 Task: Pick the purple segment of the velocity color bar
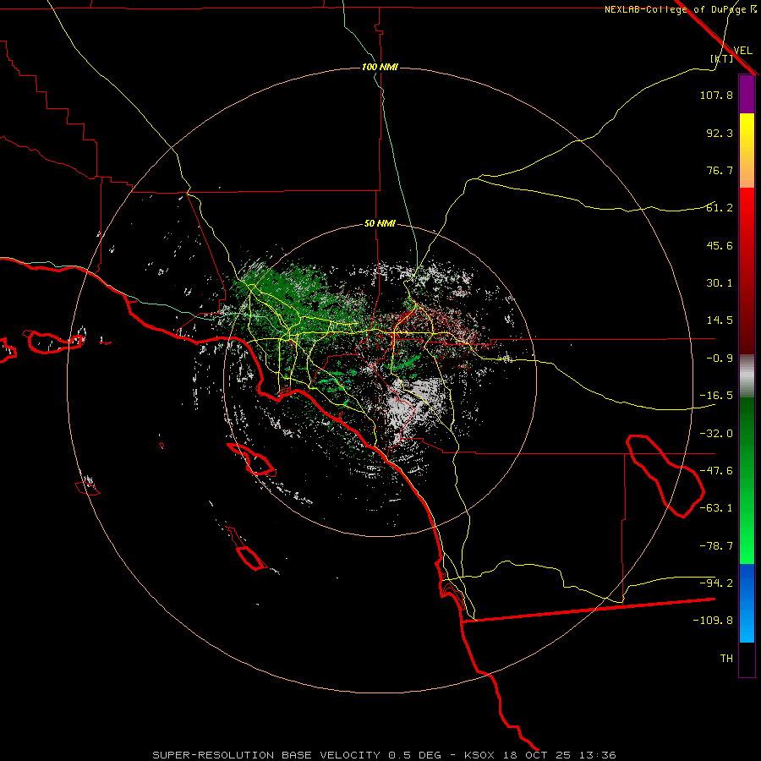747,95
